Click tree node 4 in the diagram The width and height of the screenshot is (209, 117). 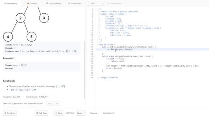(8, 37)
